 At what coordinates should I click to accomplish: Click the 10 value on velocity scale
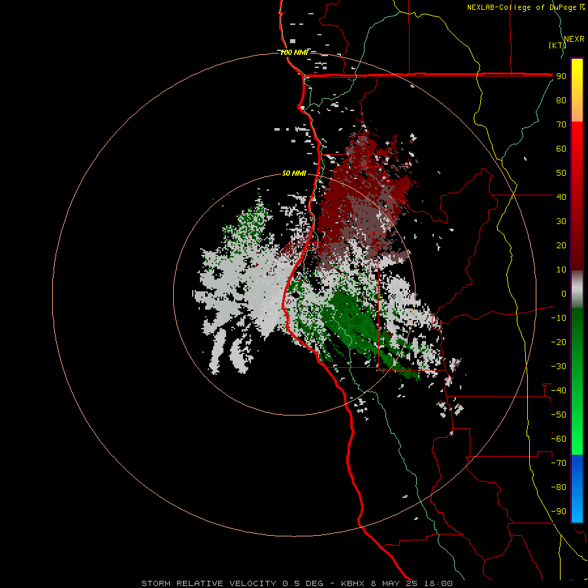pyautogui.click(x=561, y=270)
